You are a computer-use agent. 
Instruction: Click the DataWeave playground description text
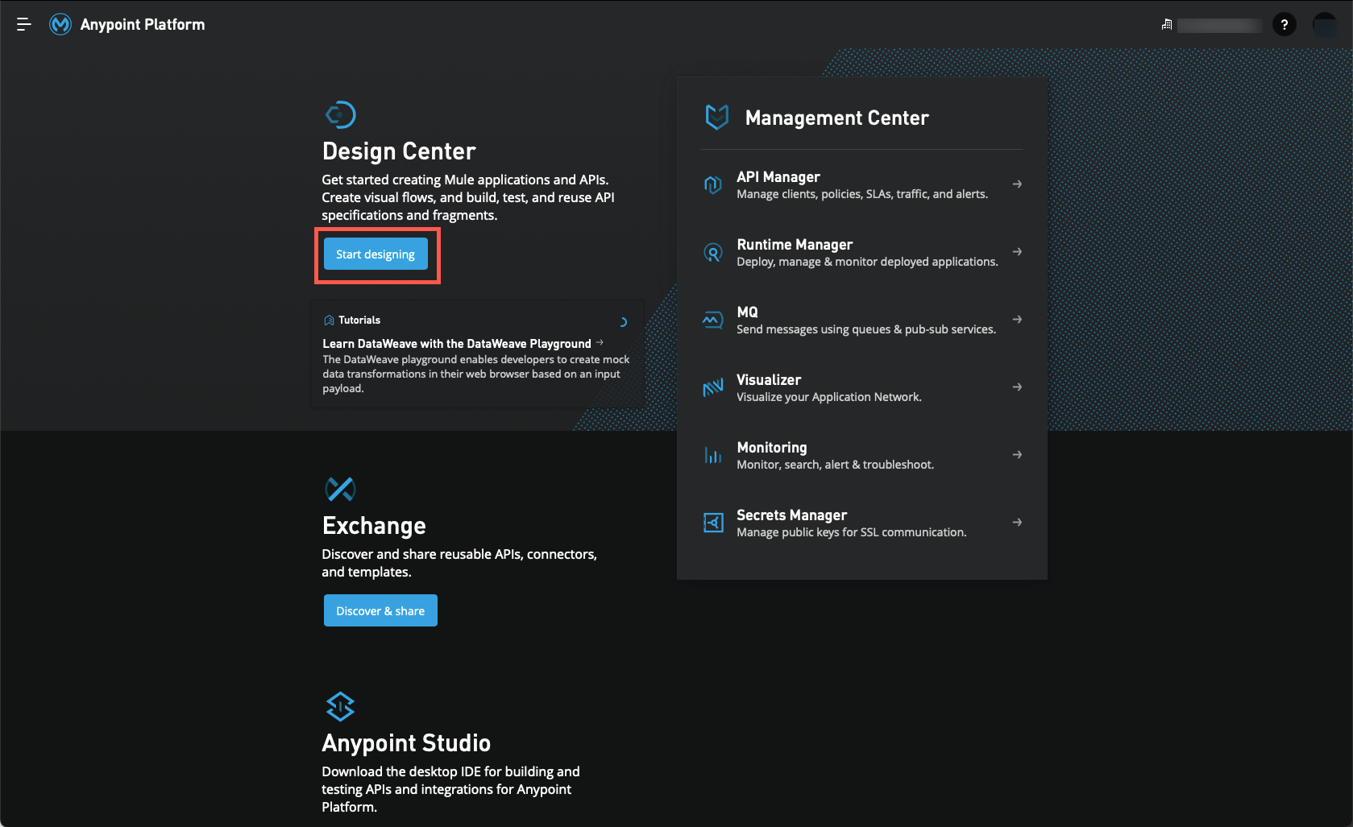click(475, 374)
